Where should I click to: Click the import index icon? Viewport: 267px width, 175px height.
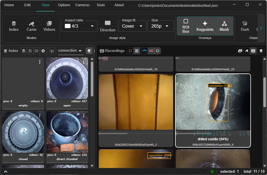click(x=30, y=51)
